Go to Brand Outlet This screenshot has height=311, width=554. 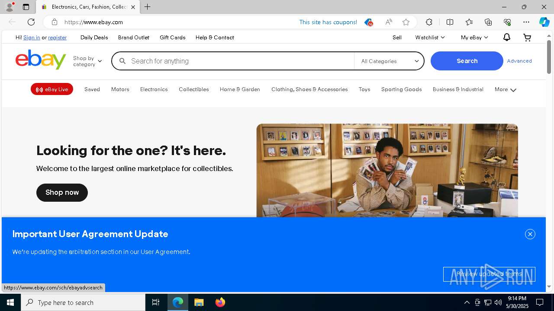[x=134, y=38]
